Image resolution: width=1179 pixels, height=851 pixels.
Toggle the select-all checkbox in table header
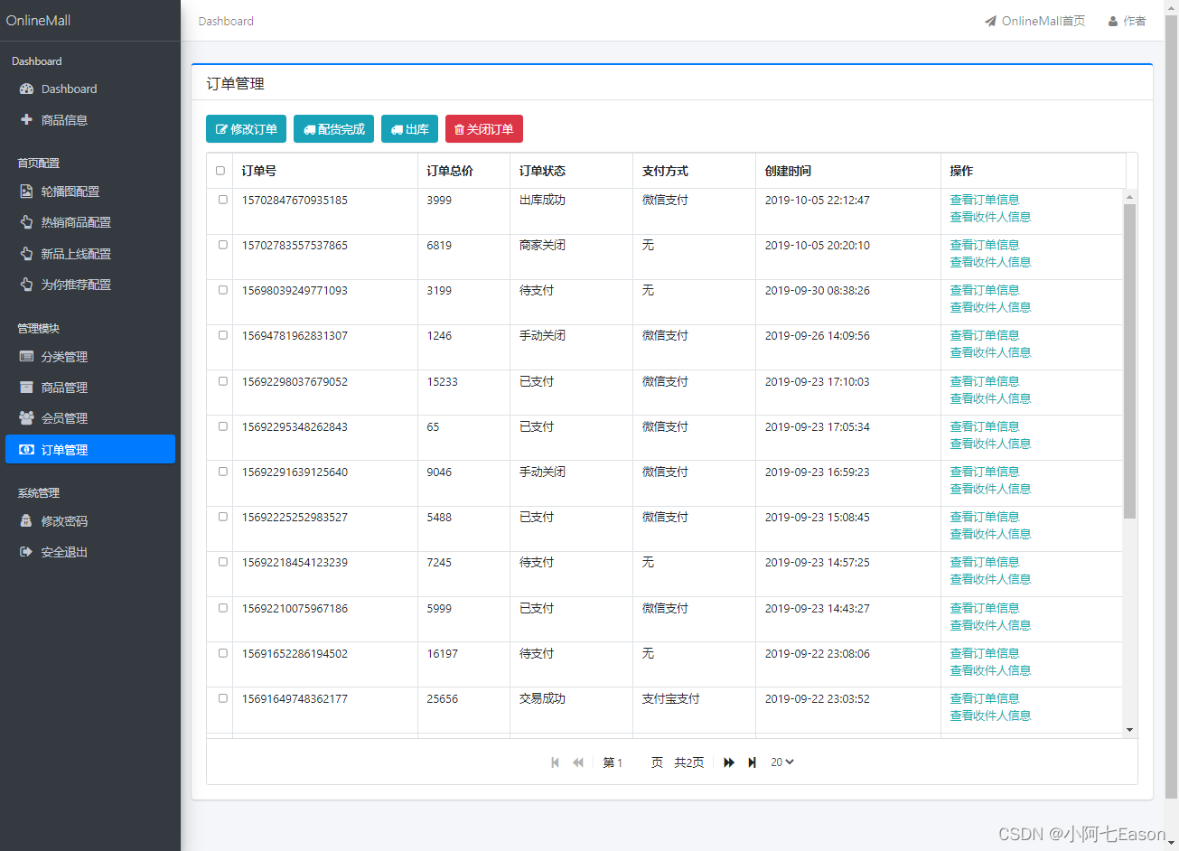pos(220,171)
